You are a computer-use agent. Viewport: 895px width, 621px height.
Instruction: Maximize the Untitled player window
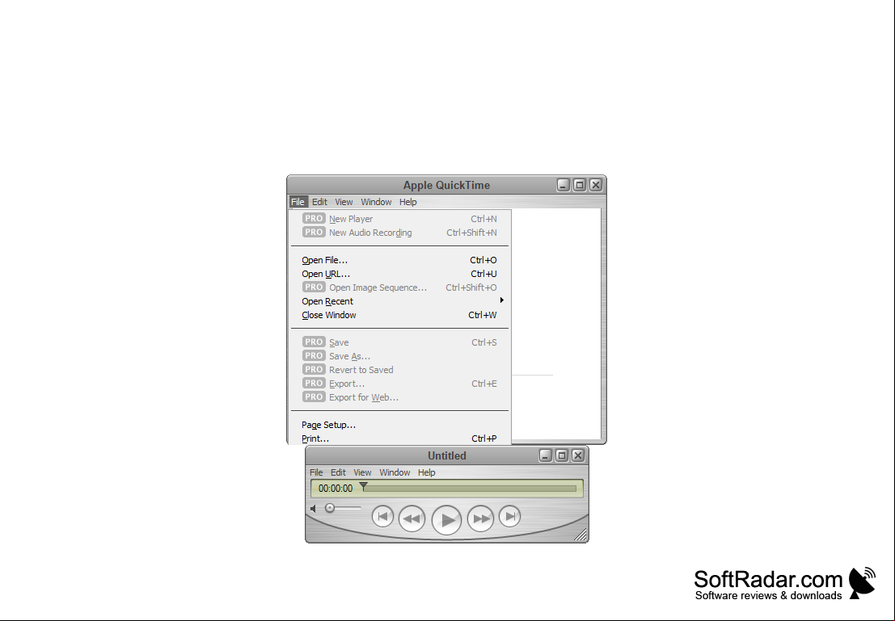(x=562, y=455)
